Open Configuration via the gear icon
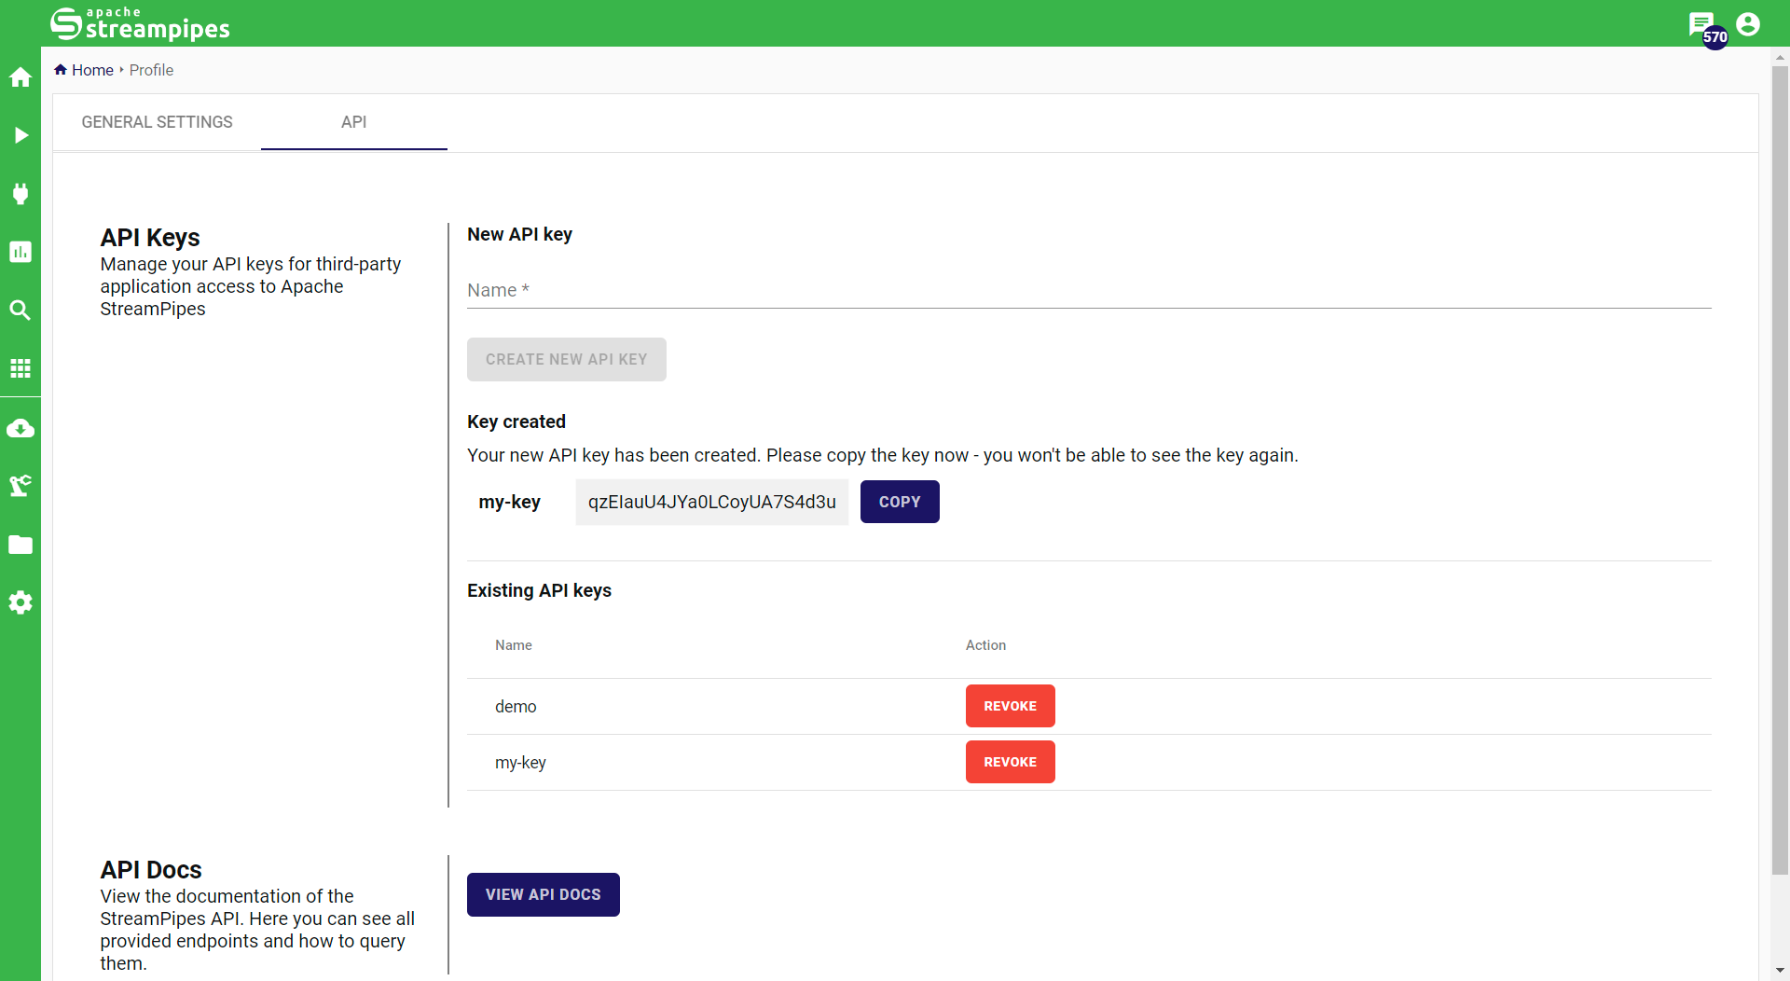 coord(21,602)
